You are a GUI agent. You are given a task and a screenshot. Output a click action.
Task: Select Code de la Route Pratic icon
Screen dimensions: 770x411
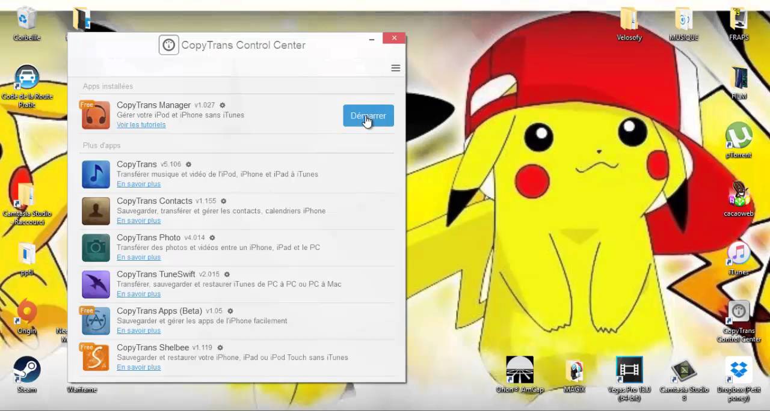click(27, 86)
